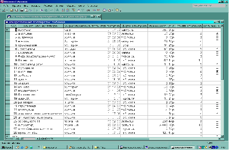Switch to the last taskbar window button
The image size is (229, 150).
click(182, 148)
